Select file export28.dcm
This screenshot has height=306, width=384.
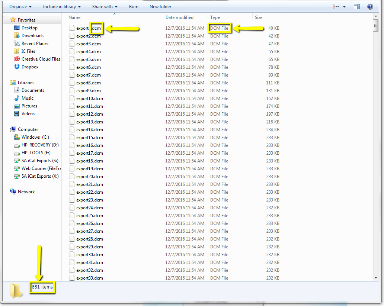click(x=90, y=239)
